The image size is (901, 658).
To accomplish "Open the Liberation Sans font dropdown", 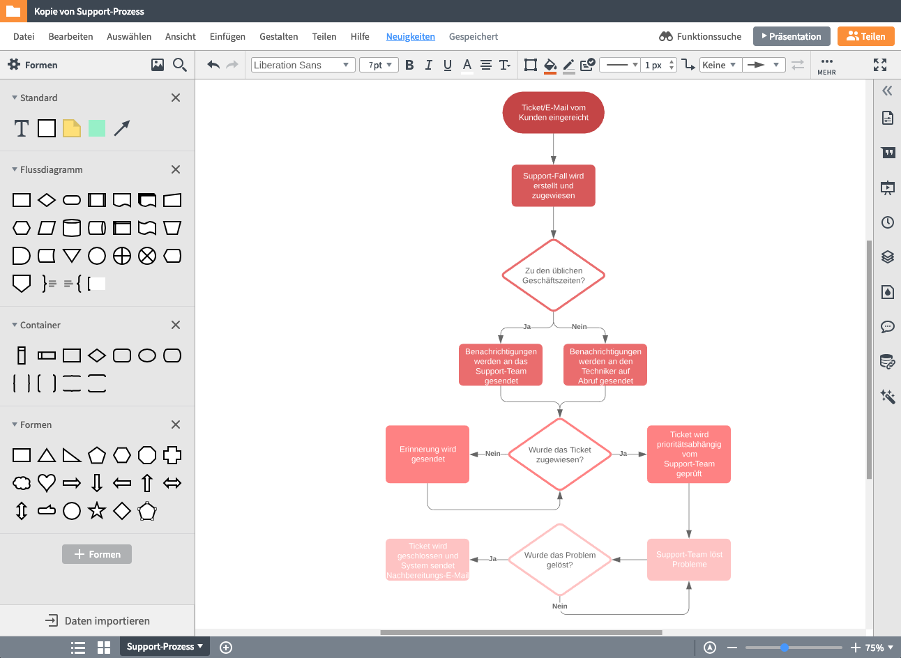I will coord(303,64).
